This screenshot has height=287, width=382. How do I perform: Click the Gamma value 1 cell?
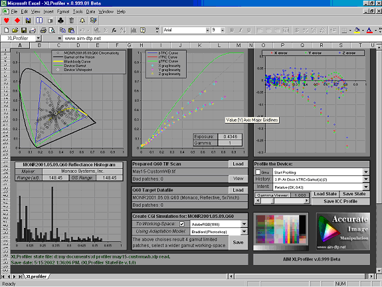point(231,143)
